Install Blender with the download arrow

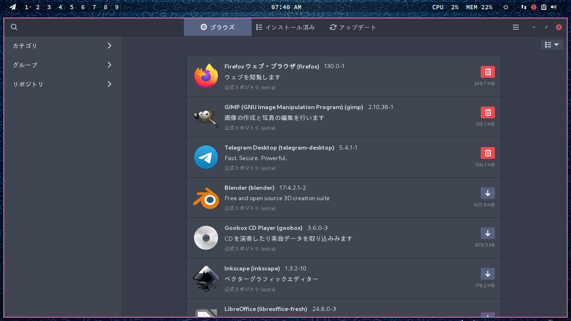point(488,193)
